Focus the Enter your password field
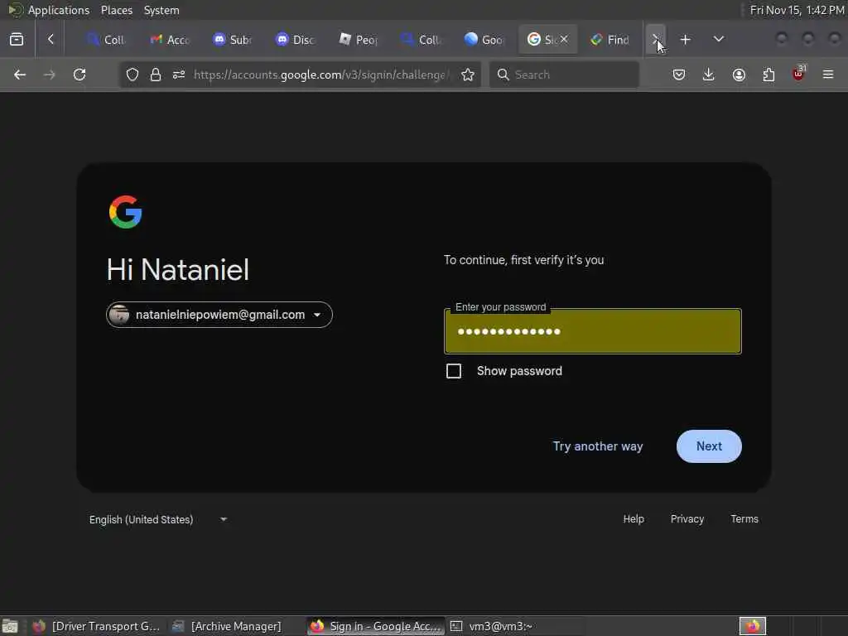 pos(593,331)
